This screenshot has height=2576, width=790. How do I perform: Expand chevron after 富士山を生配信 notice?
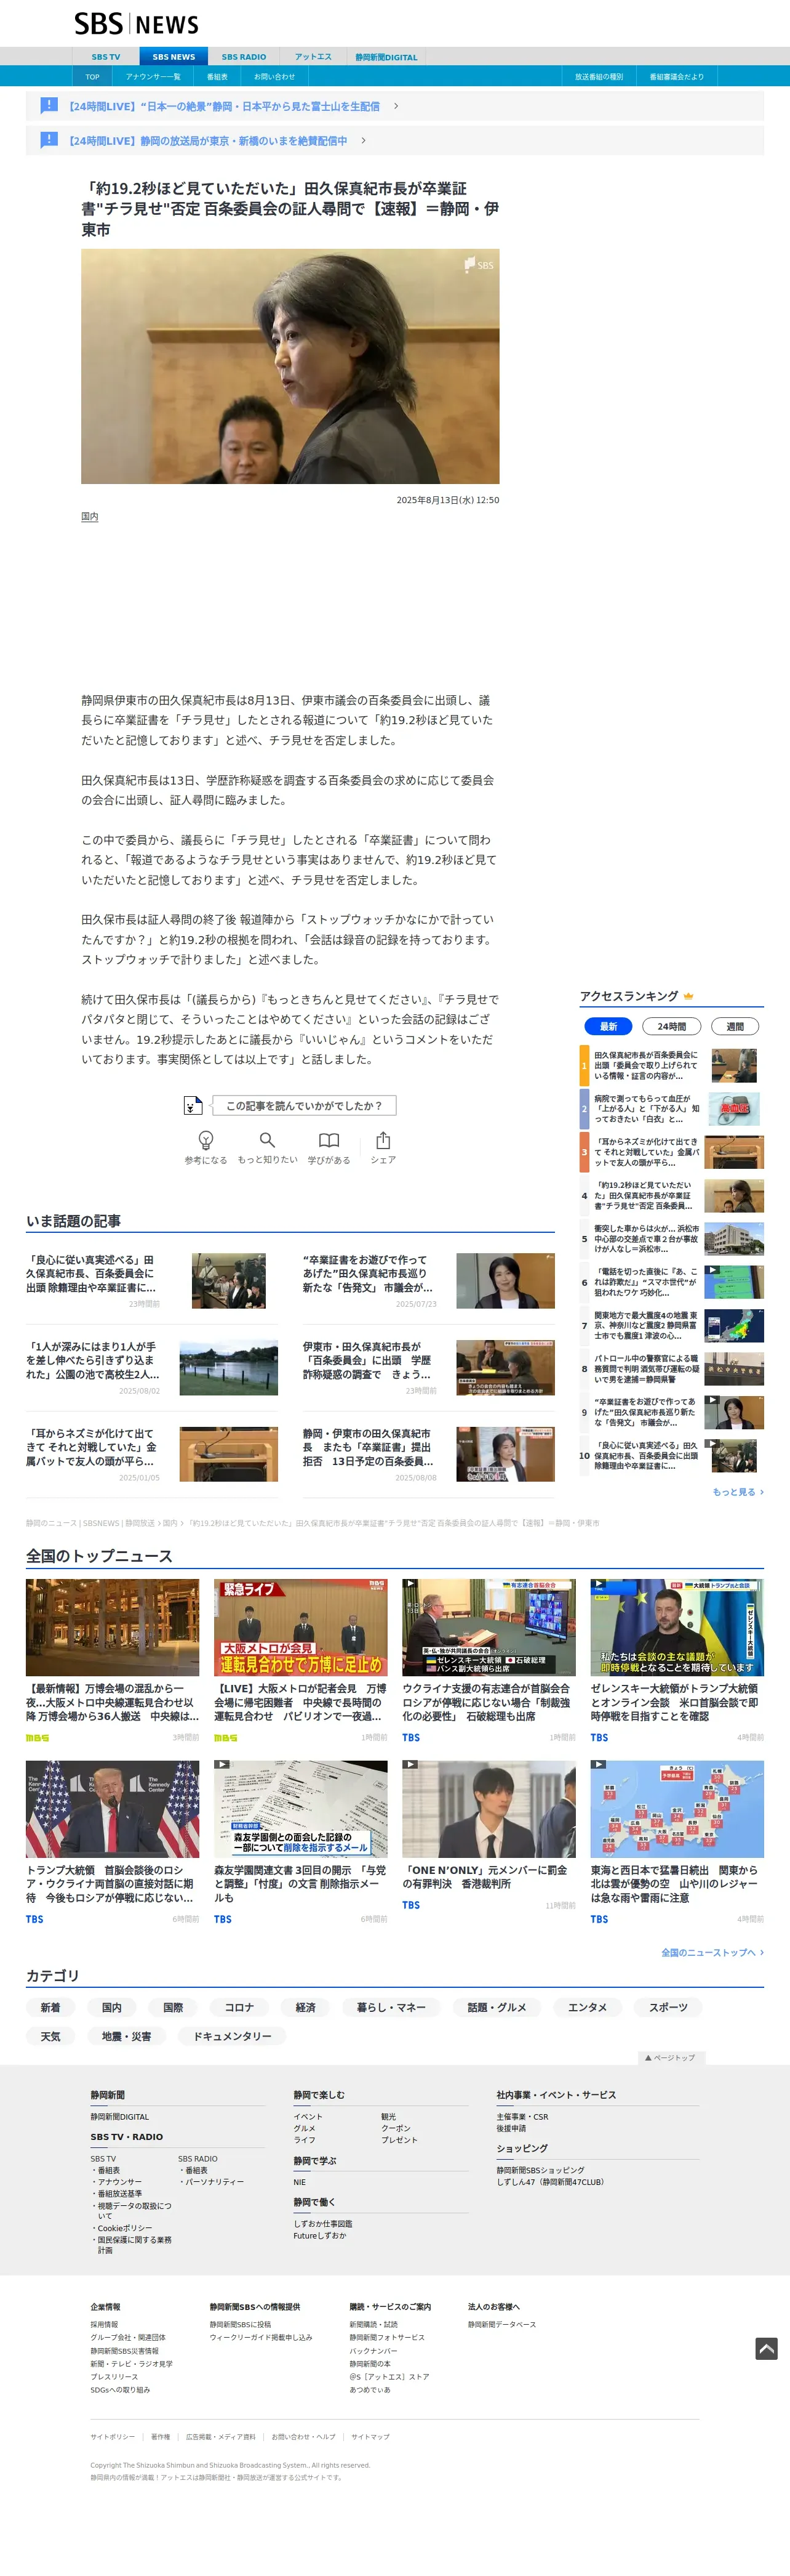pos(396,106)
